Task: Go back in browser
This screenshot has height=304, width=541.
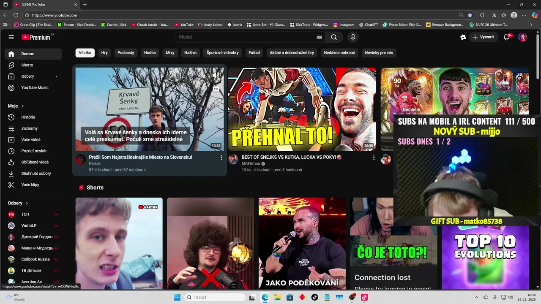Action: pyautogui.click(x=5, y=15)
